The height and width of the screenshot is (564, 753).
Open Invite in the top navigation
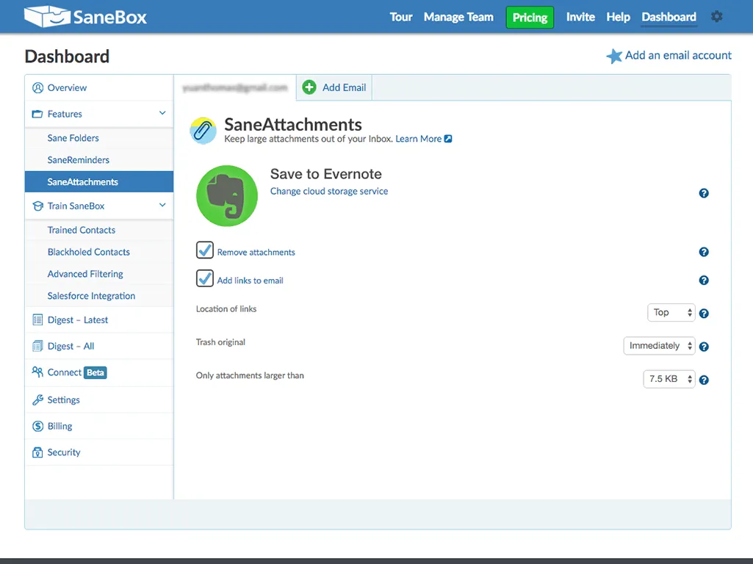tap(580, 18)
